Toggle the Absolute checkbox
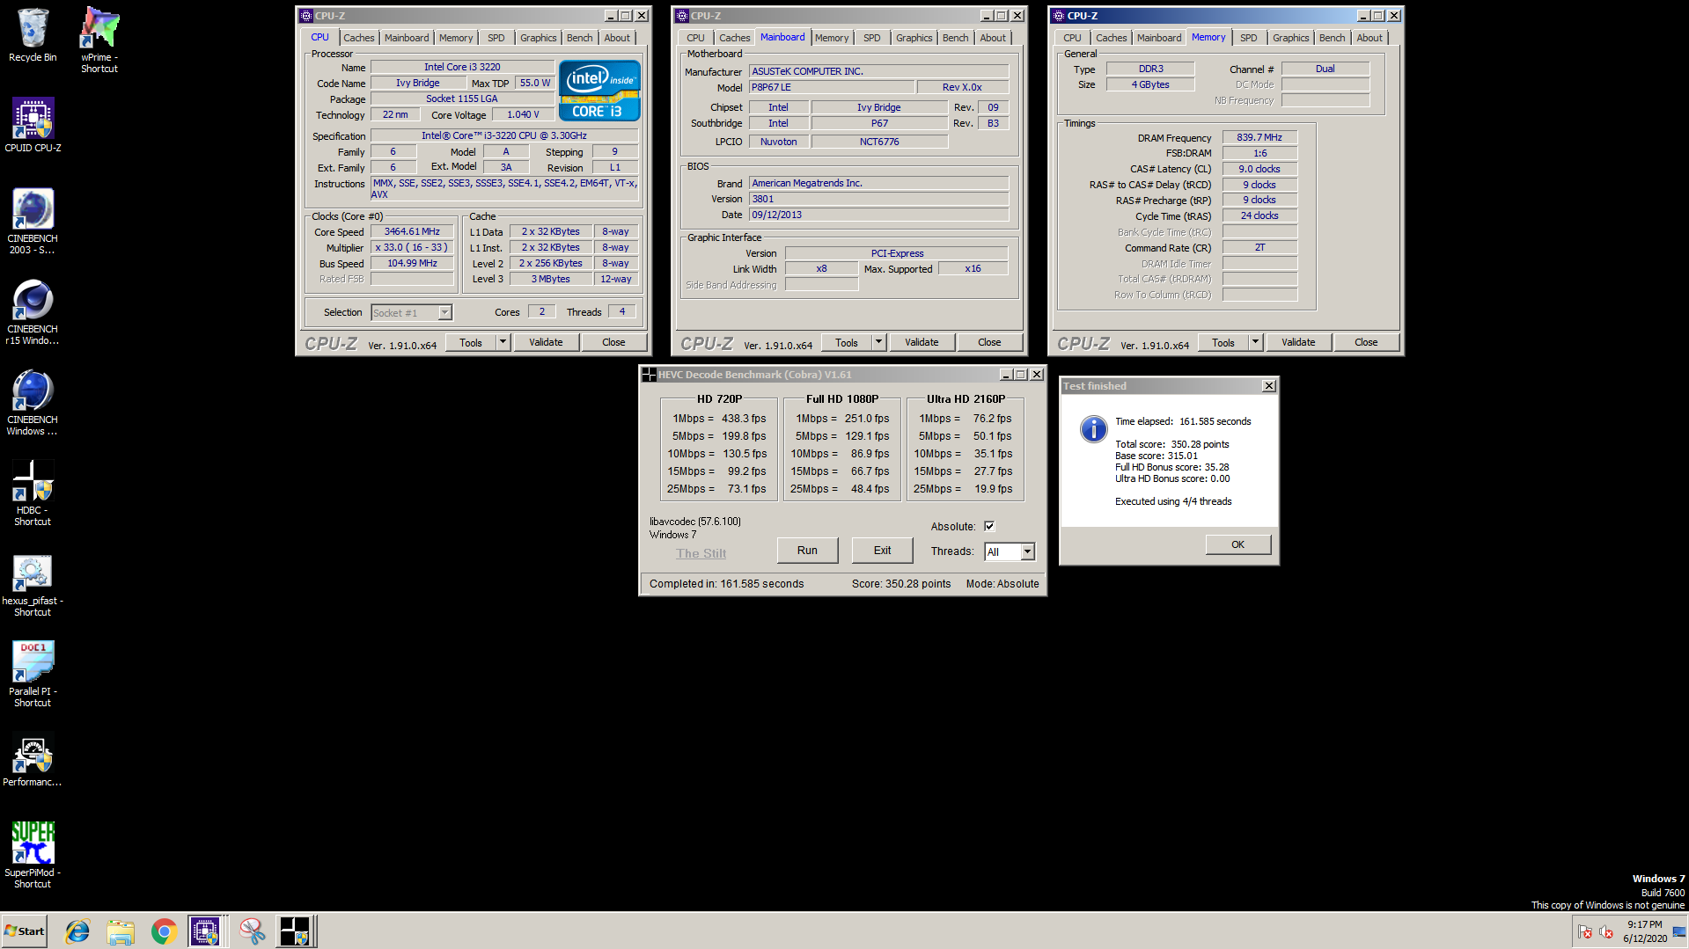The width and height of the screenshot is (1689, 949). coord(989,527)
